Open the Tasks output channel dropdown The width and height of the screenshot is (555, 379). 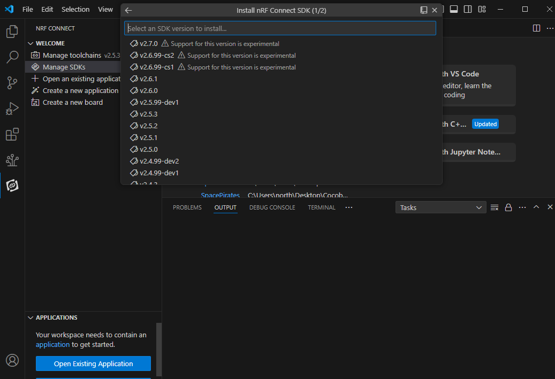pos(440,207)
